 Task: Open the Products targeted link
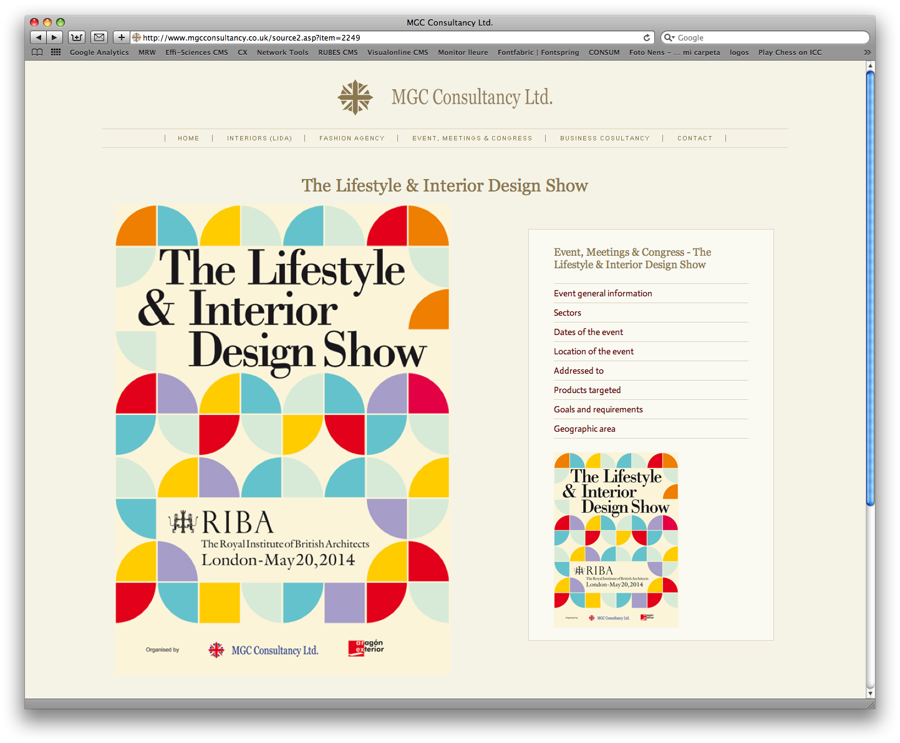(588, 390)
